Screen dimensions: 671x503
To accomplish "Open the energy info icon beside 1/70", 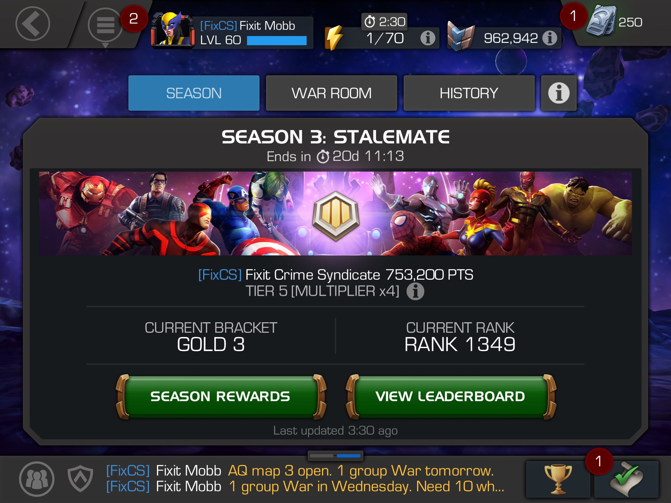I will point(428,38).
